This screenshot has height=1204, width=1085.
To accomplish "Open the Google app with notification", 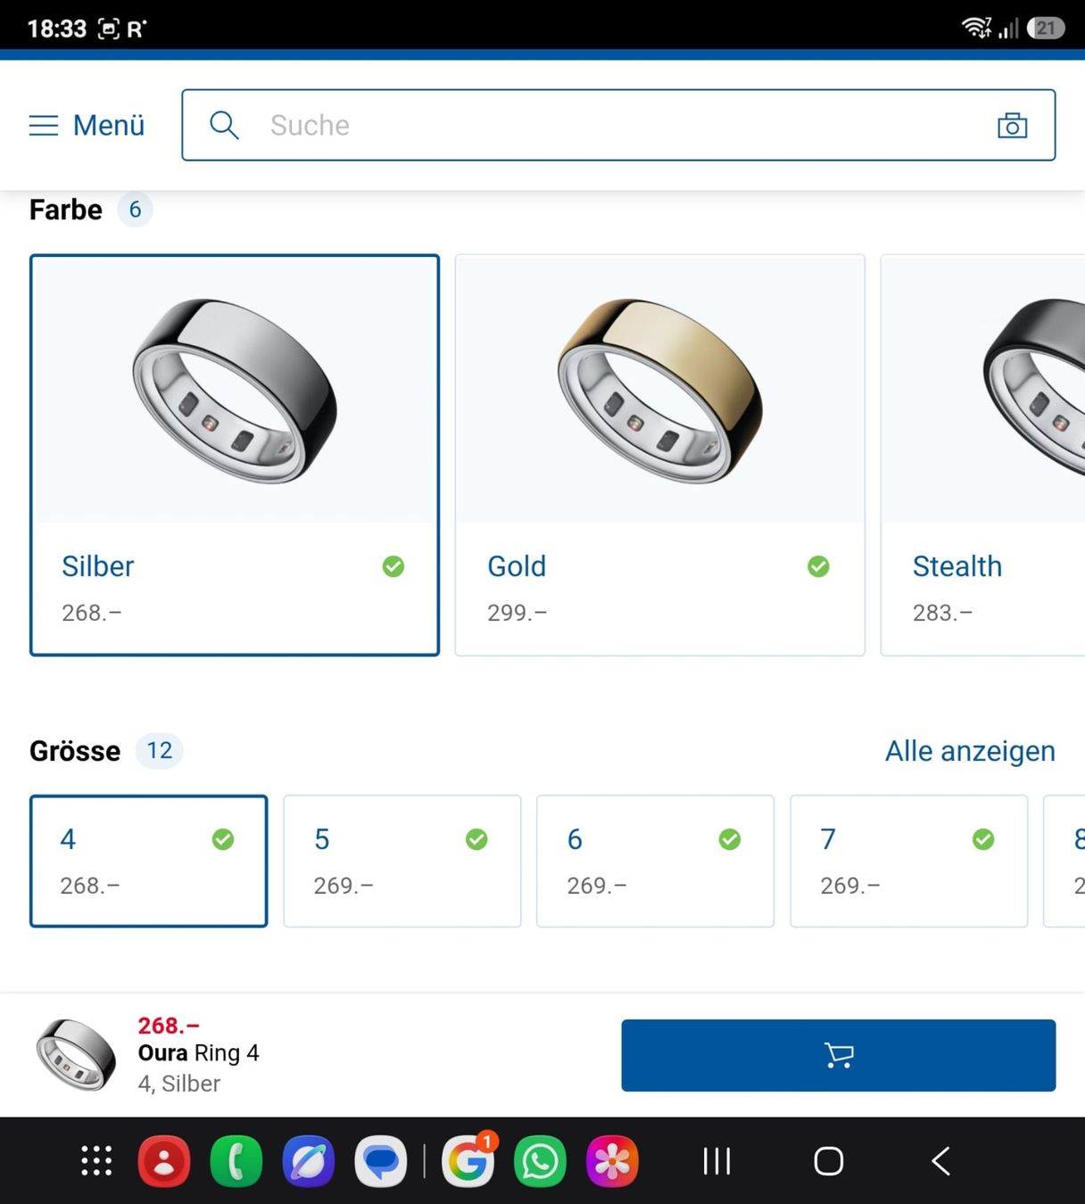I will (468, 1161).
